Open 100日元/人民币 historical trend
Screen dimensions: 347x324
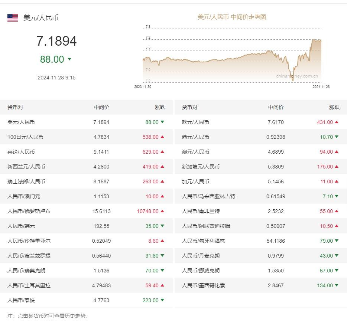(x=25, y=137)
